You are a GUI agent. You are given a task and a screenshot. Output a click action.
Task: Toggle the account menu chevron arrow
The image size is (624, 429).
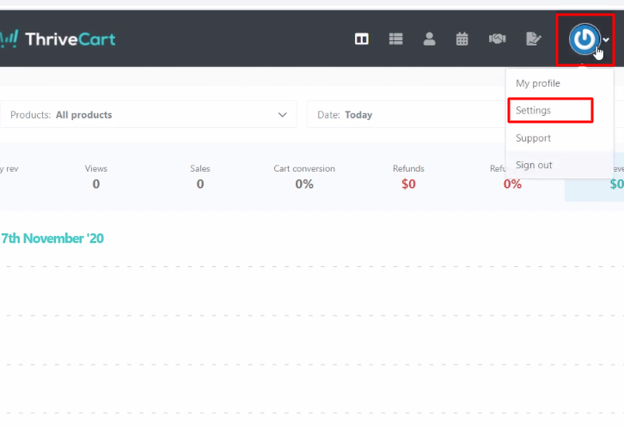tap(606, 39)
